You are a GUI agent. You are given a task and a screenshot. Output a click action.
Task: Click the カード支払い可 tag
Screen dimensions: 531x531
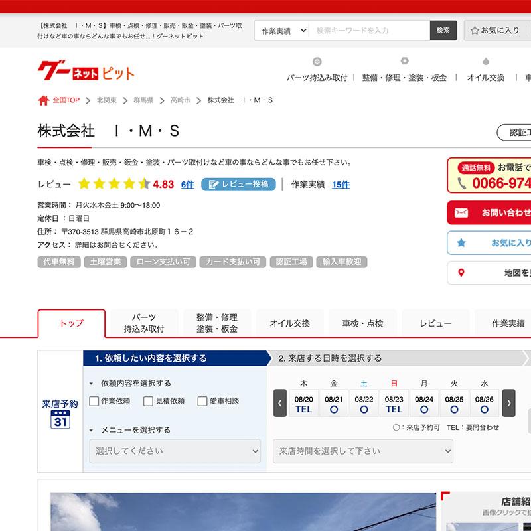[x=233, y=262]
